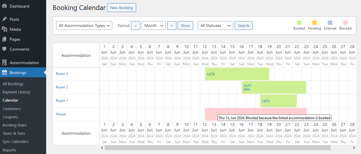Image resolution: width=361 pixels, height=154 pixels.
Task: Open Posts menu item
Action: point(23,19)
